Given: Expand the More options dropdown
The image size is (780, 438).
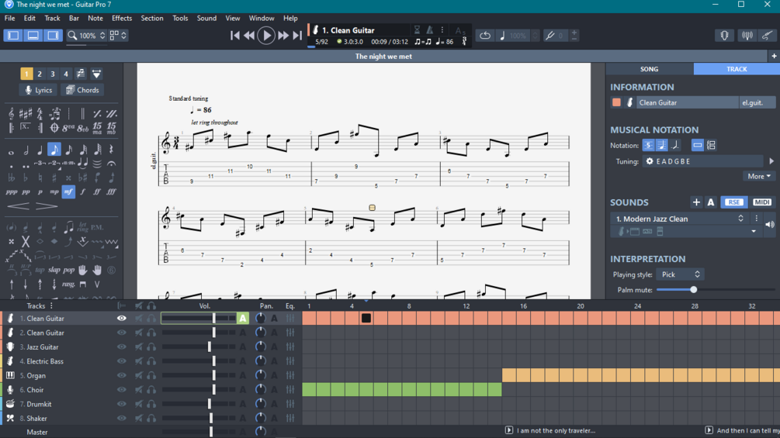Looking at the screenshot, I should coord(758,176).
